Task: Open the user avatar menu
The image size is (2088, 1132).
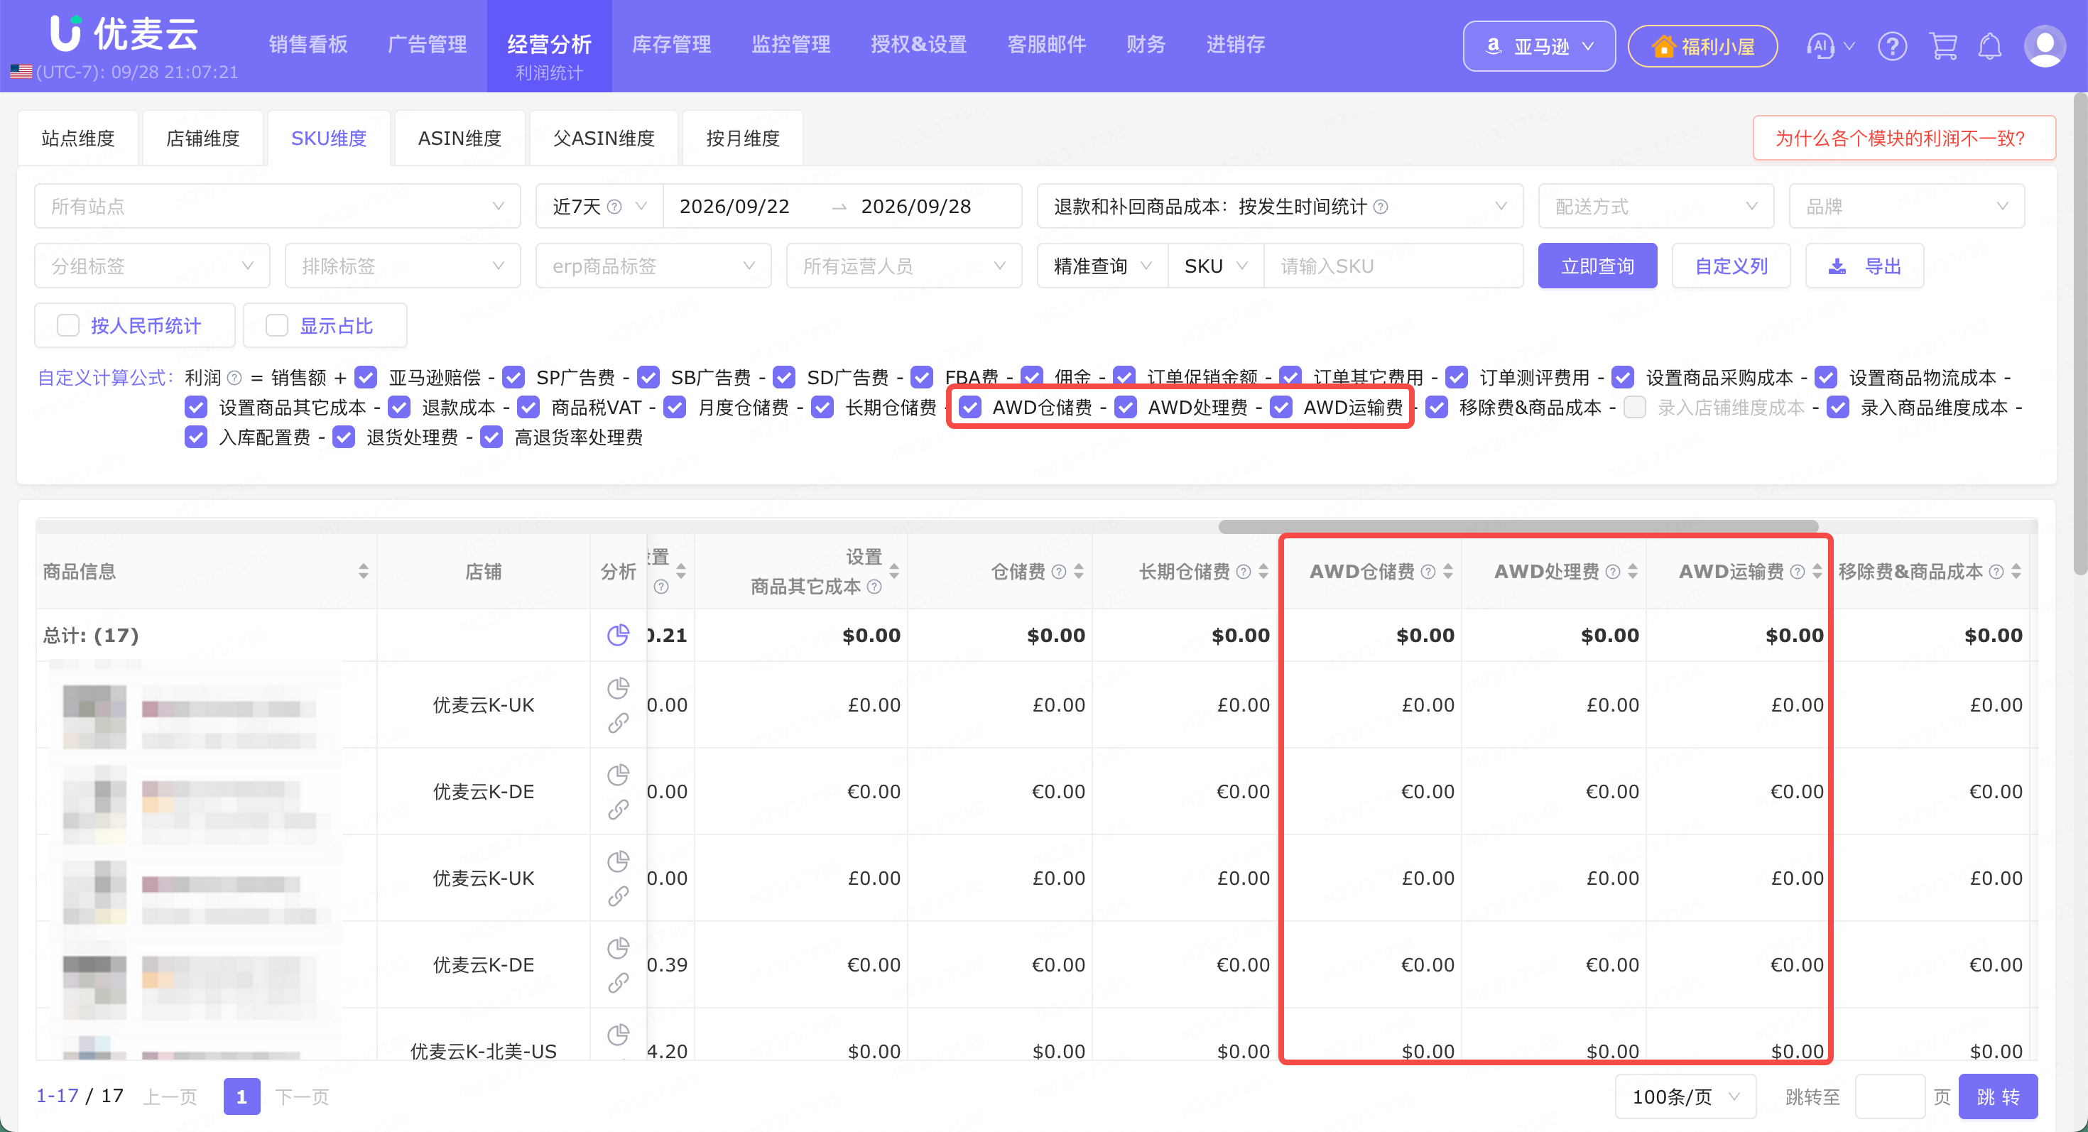Action: [x=2044, y=46]
